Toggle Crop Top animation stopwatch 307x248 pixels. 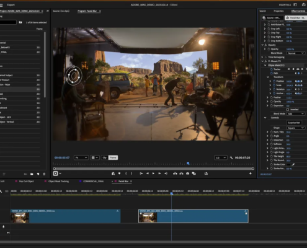pyautogui.click(x=269, y=33)
